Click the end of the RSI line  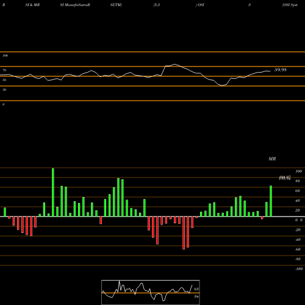(x=270, y=71)
